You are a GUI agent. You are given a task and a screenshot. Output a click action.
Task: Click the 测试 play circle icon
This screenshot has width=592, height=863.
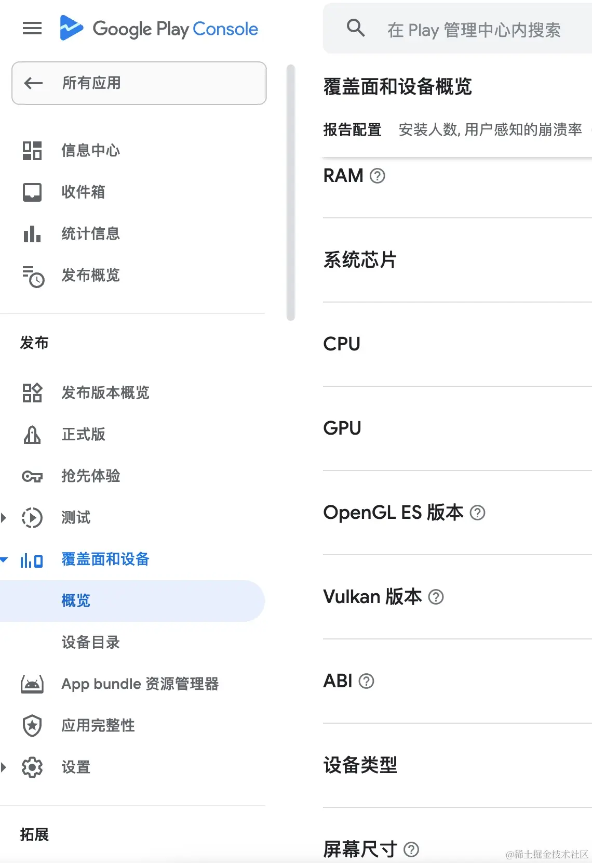pos(32,518)
